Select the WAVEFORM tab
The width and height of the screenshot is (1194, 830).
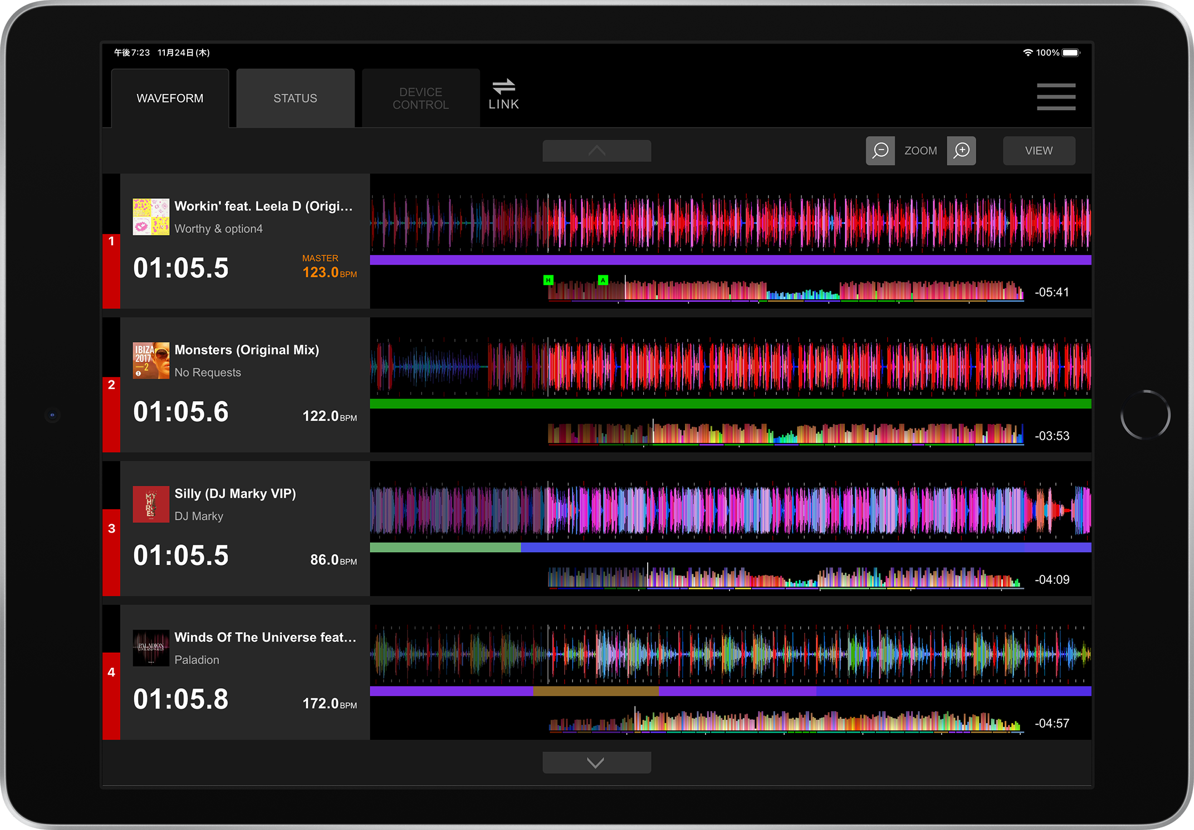[x=170, y=99]
